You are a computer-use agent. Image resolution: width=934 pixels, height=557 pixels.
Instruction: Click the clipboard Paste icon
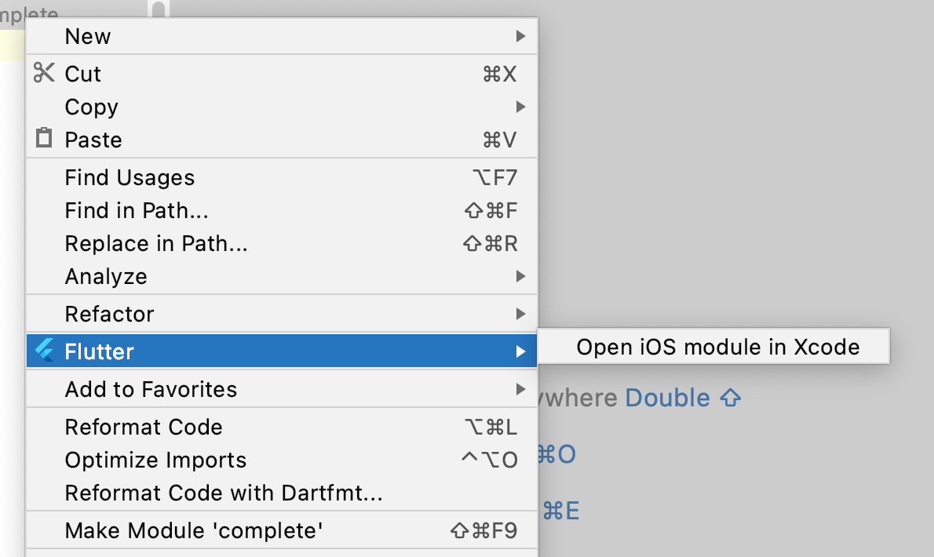(43, 137)
